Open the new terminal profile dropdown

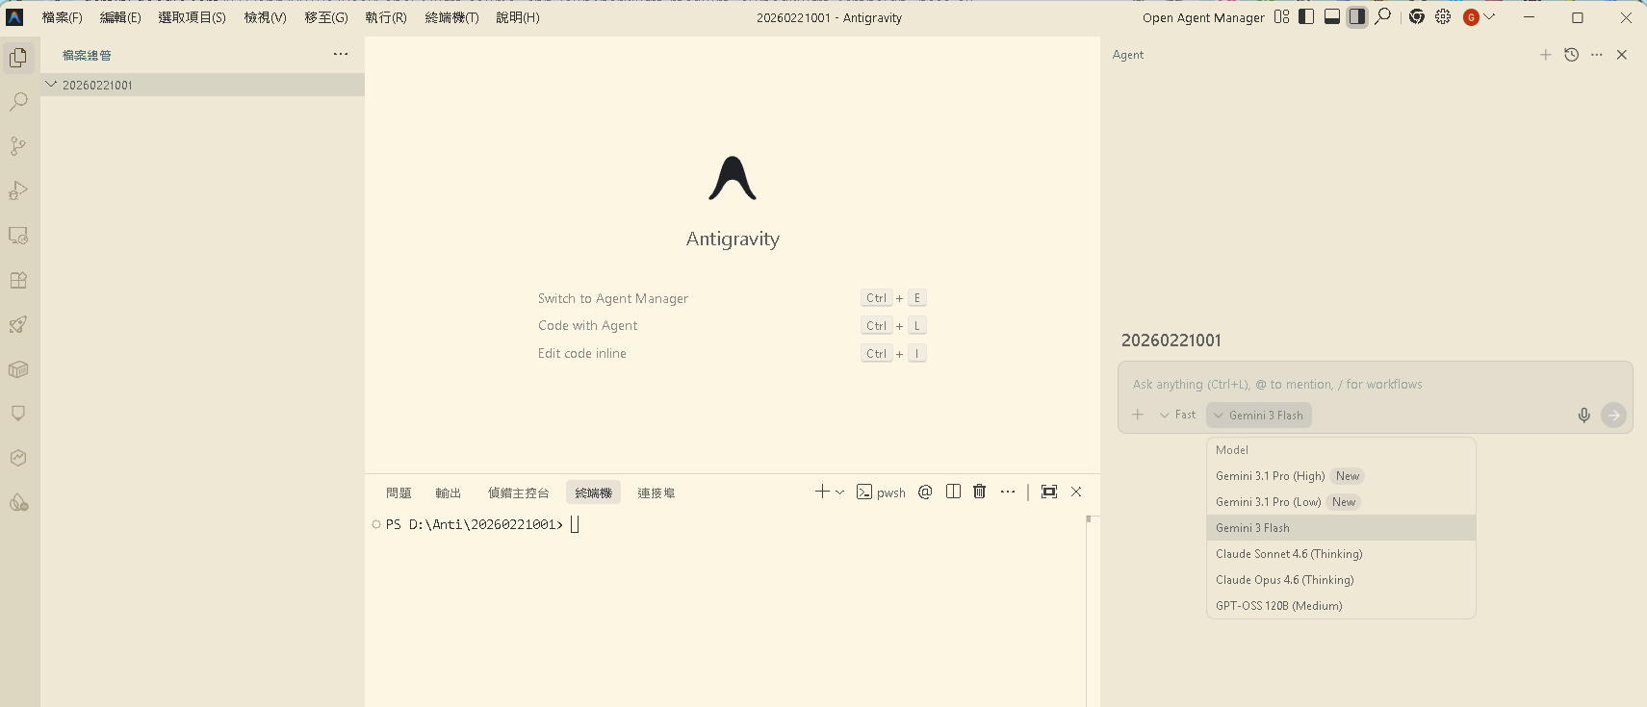pyautogui.click(x=840, y=492)
